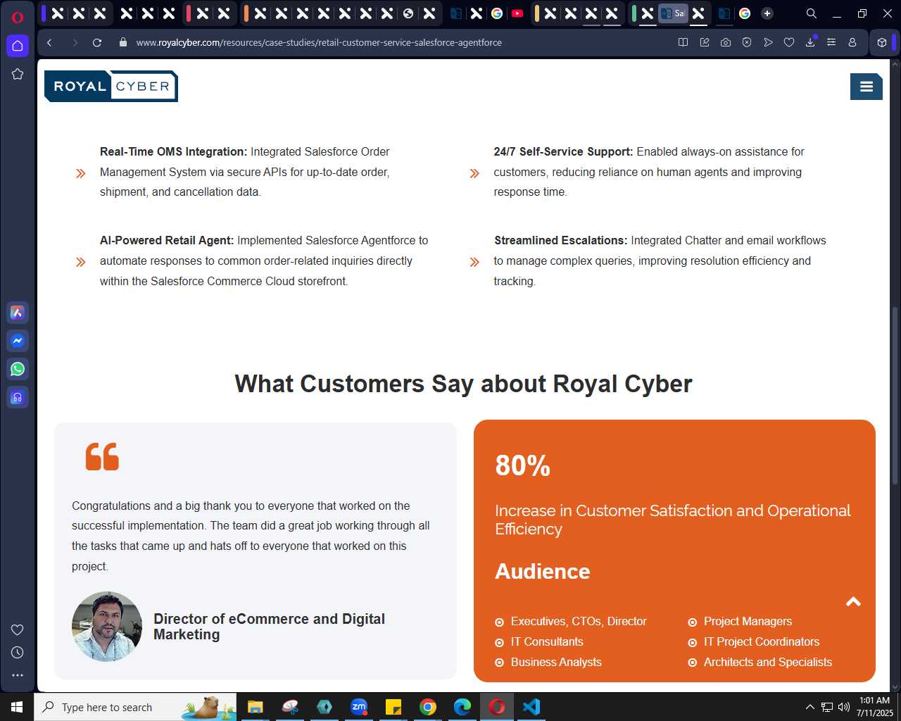Click 'Director of eCommerce and Digital Marketing' title
The image size is (901, 721).
click(x=269, y=627)
